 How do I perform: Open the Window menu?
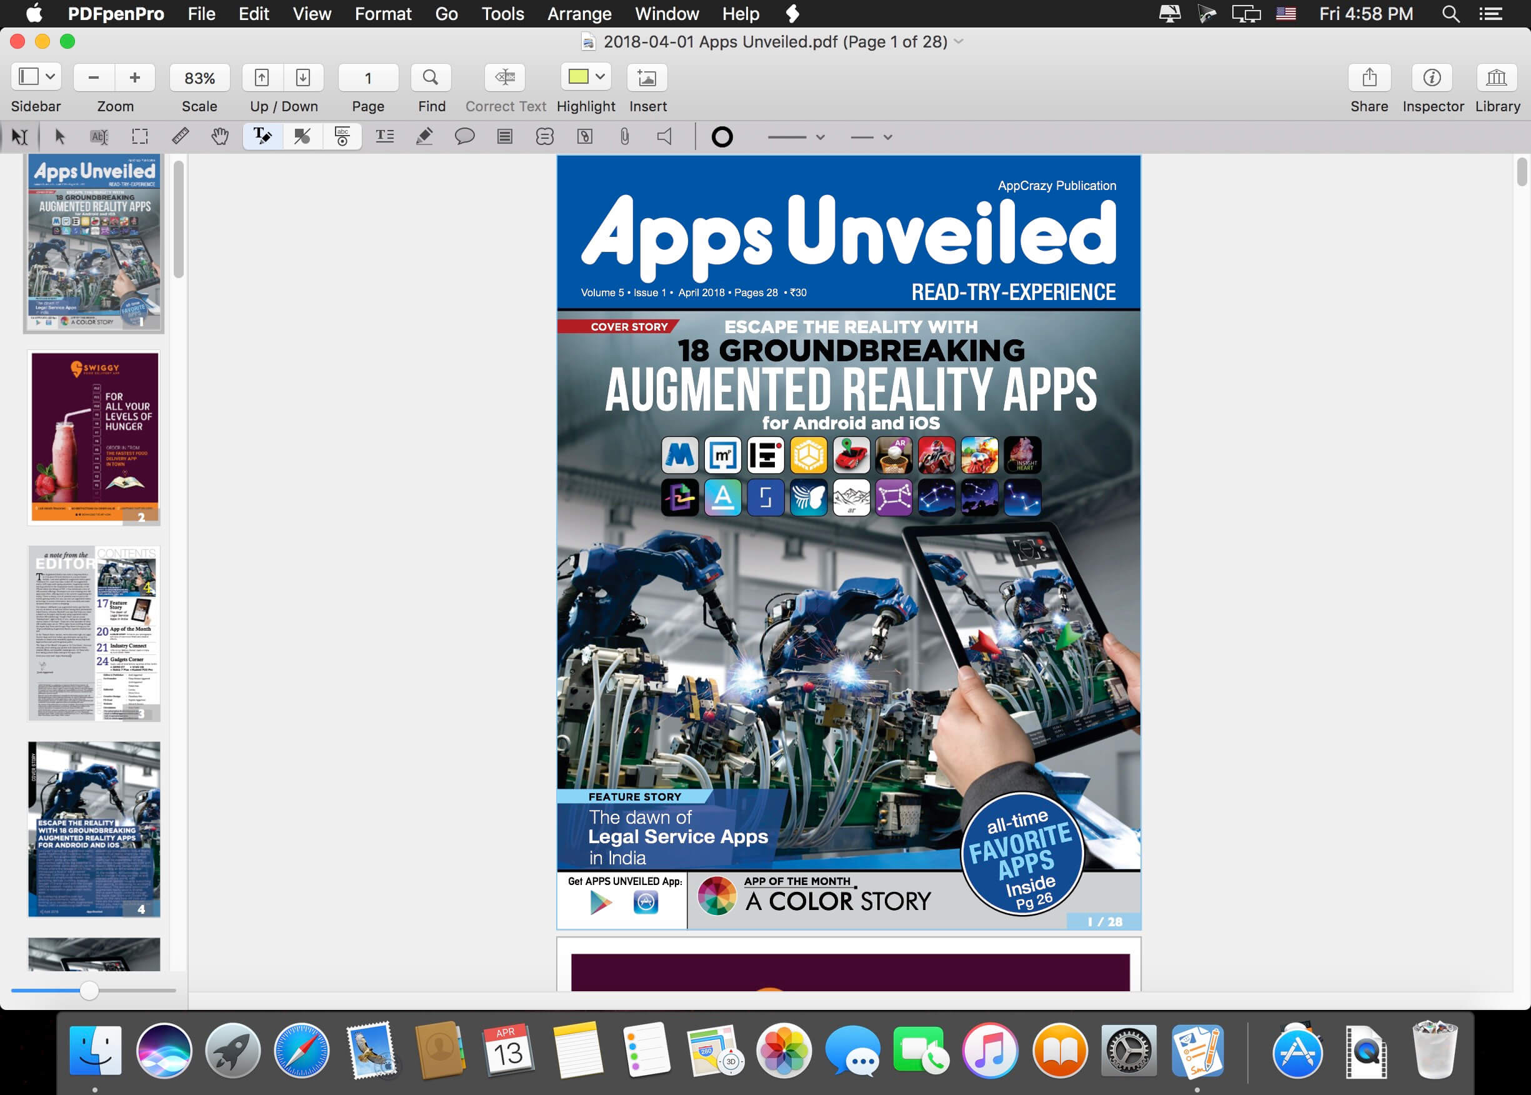pos(667,14)
